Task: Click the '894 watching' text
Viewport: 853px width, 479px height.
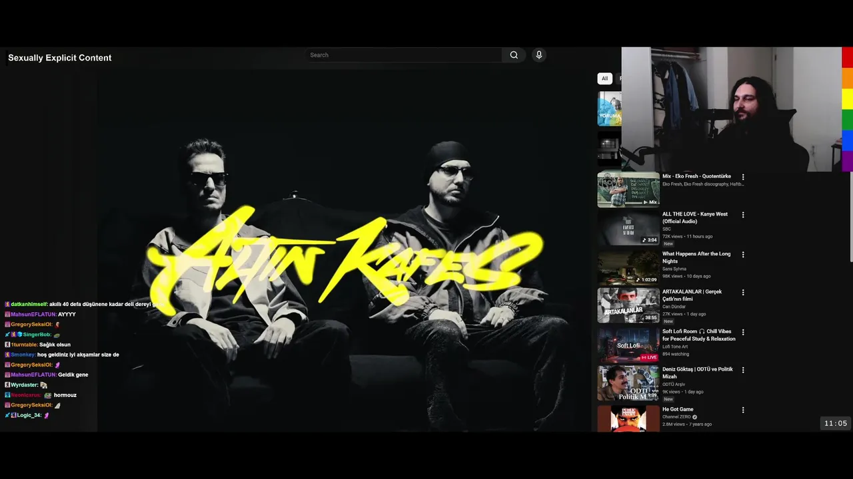Action: pos(675,354)
